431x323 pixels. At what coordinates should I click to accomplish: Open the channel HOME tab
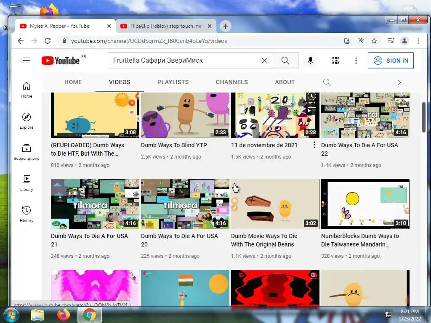tap(73, 82)
